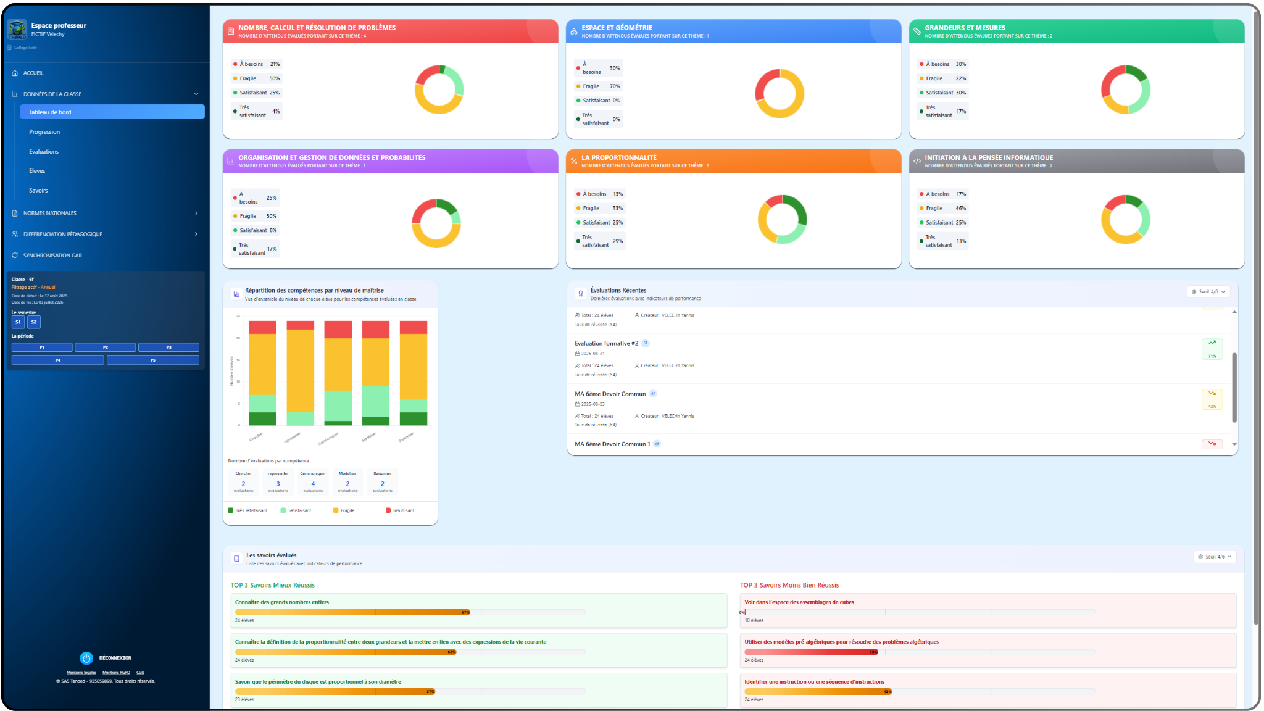This screenshot has width=1264, height=711.
Task: Open the Progression menu item
Action: 44,132
